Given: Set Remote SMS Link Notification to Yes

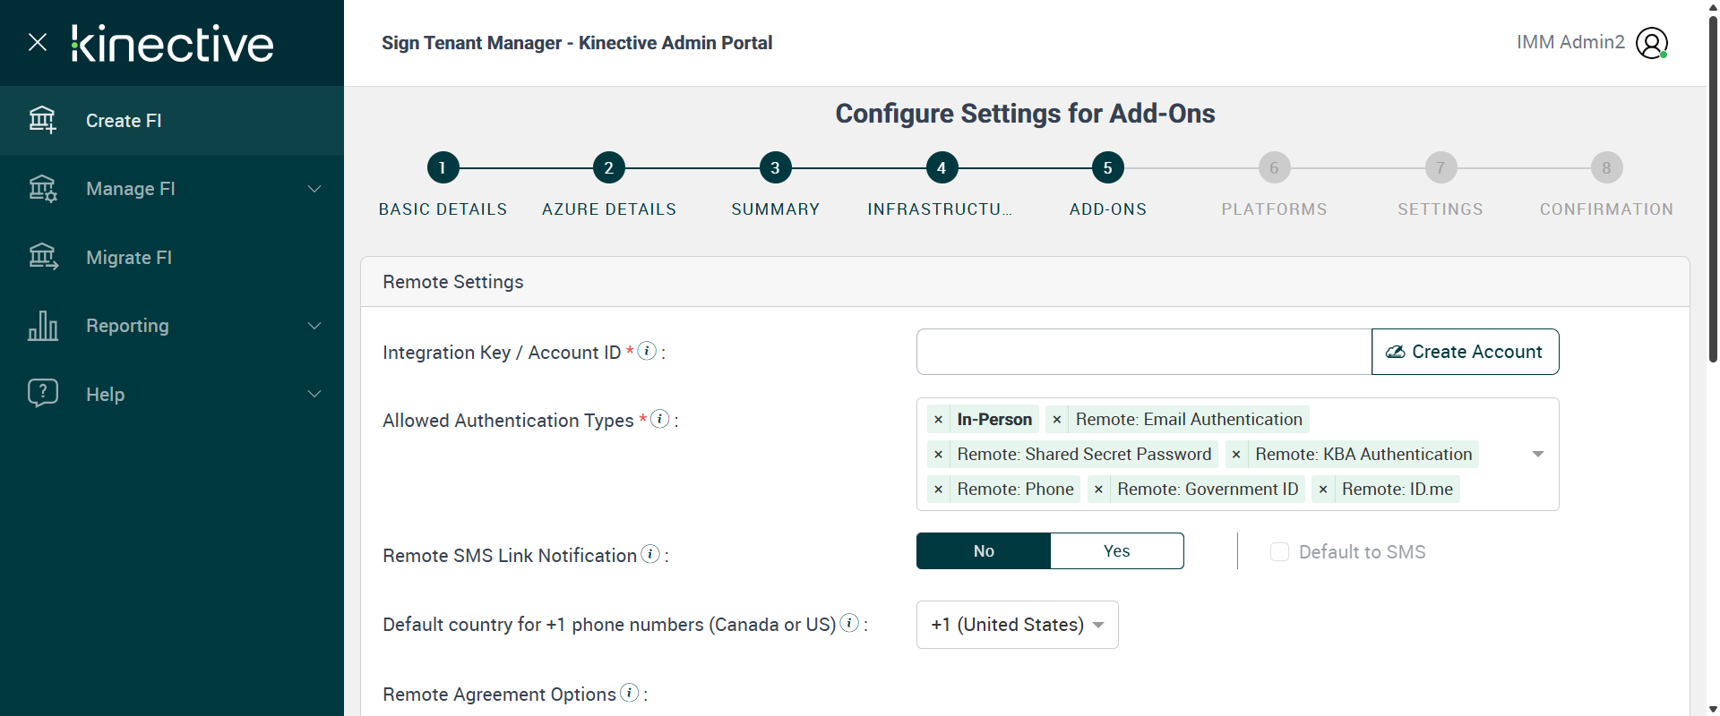Looking at the screenshot, I should pos(1116,551).
